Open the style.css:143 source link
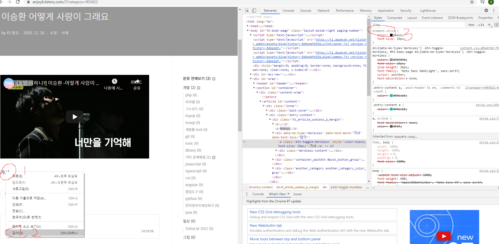Screen dimensions: 499x244 pyautogui.click(x=487, y=105)
